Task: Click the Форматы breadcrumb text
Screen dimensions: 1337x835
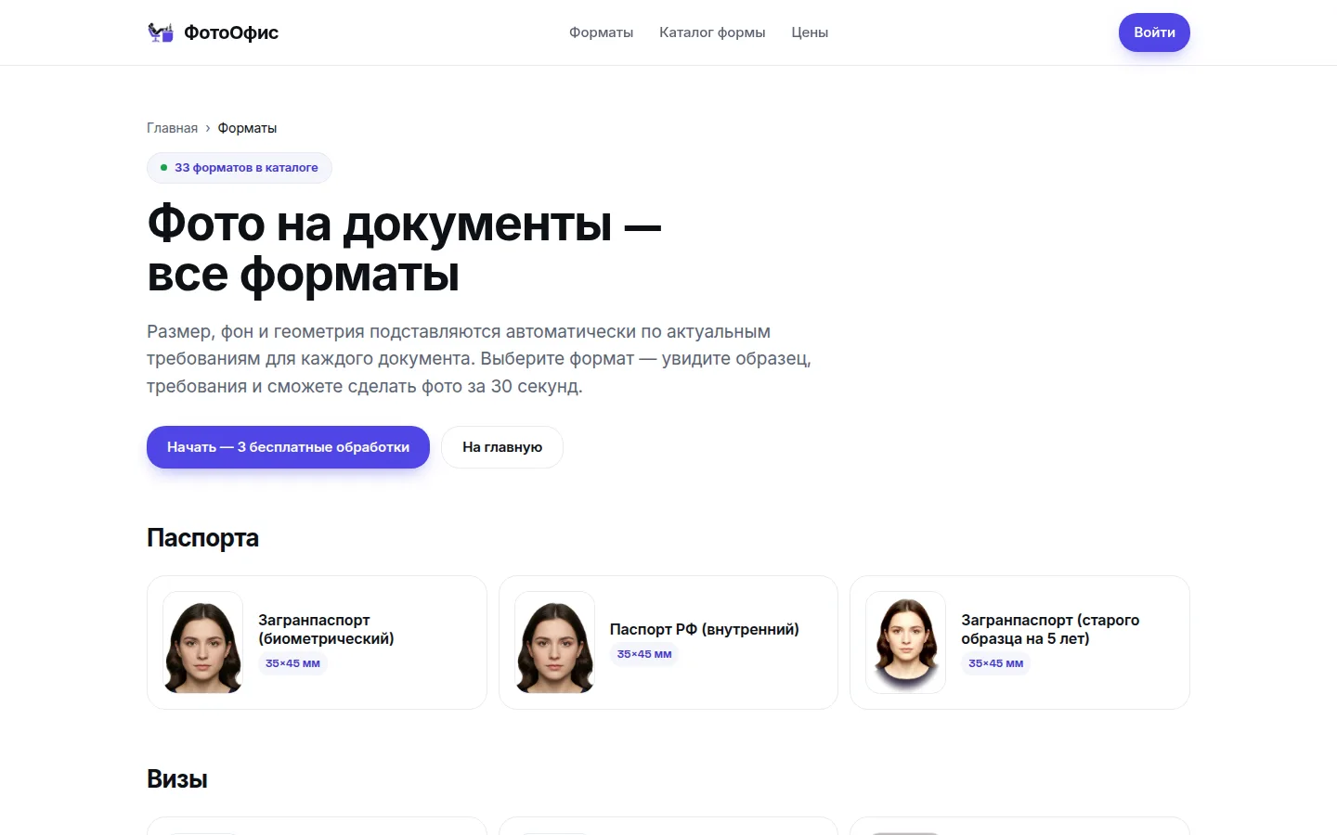Action: tap(247, 128)
